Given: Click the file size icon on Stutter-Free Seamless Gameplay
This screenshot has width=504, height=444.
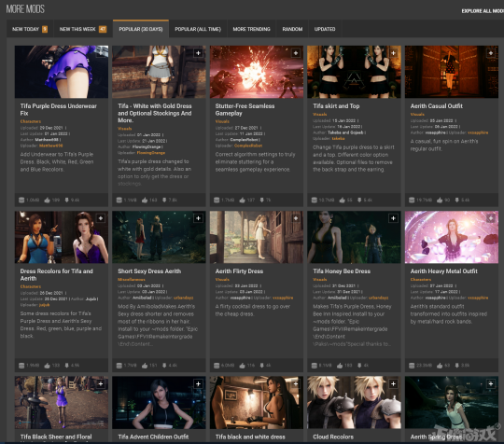Looking at the screenshot, I should point(217,201).
